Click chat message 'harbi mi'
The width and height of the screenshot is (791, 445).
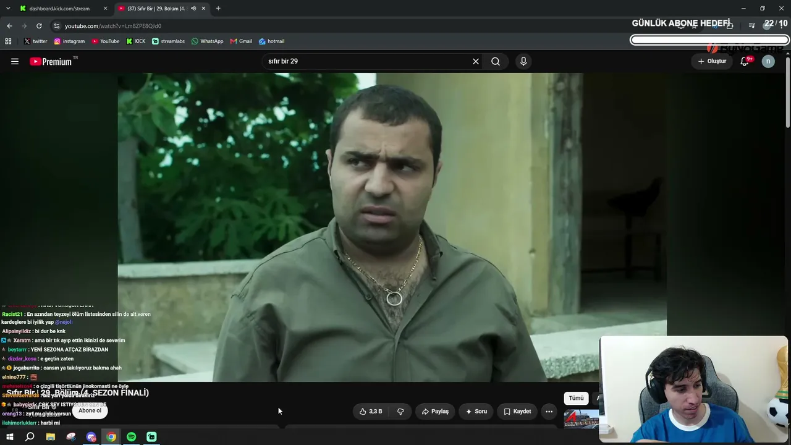[50, 423]
